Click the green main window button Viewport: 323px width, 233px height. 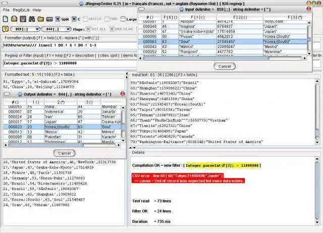pos(314,4)
